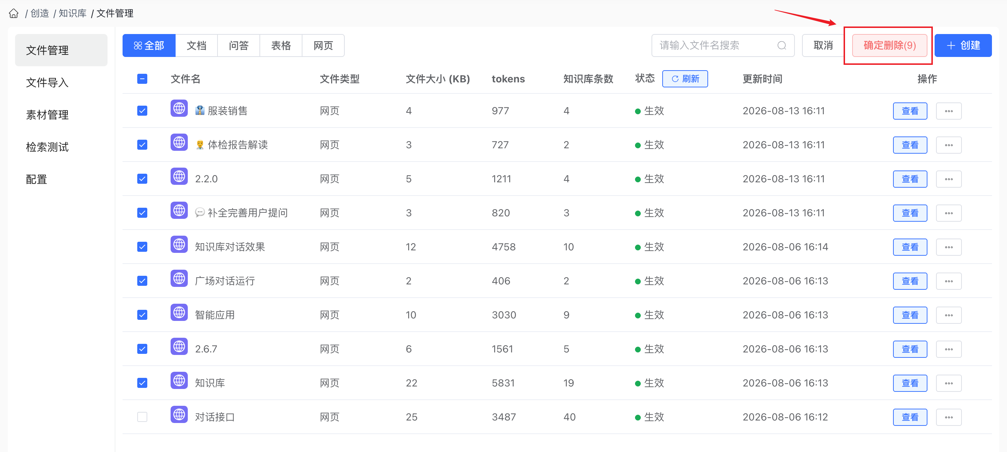Click the file name 广场对话运行
The image size is (1007, 452).
pyautogui.click(x=225, y=281)
